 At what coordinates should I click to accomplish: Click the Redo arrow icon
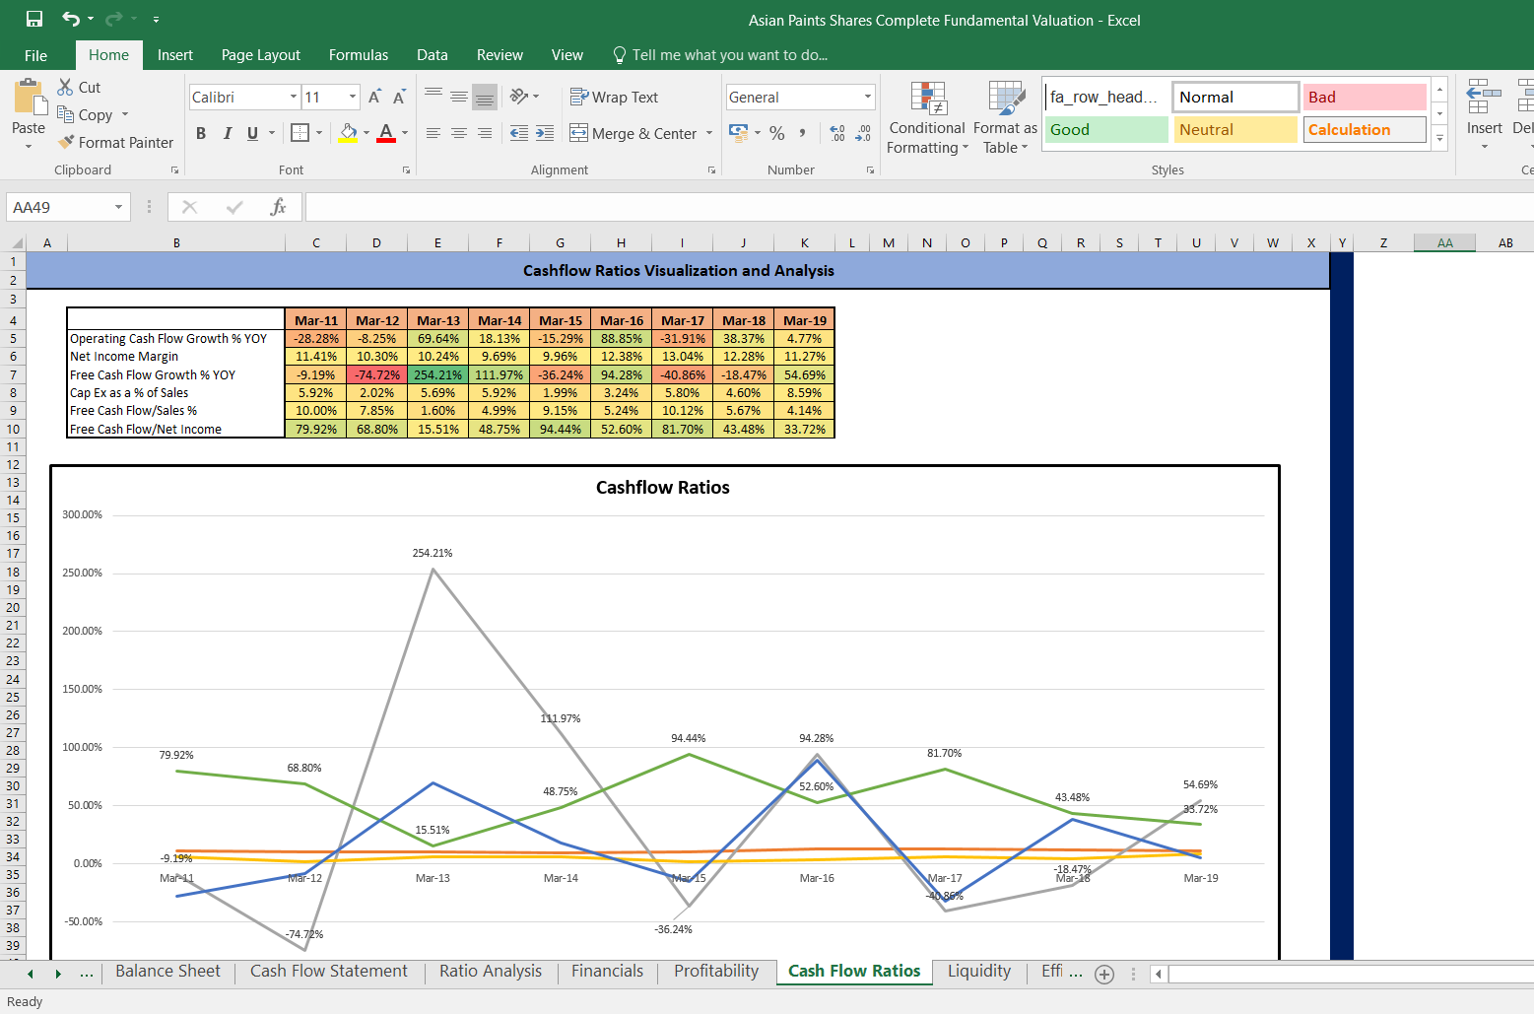[x=113, y=19]
